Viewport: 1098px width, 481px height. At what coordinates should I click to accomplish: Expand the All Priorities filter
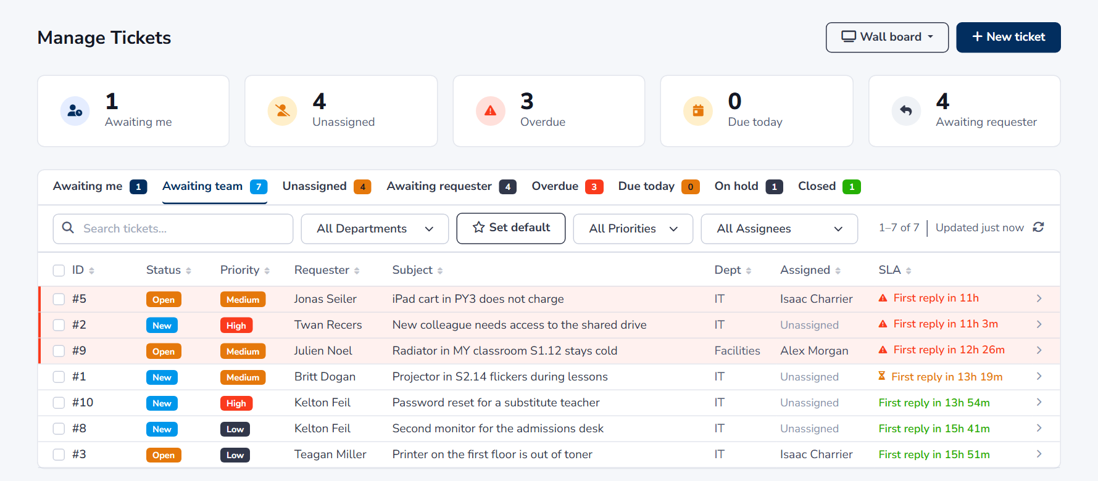pos(633,229)
